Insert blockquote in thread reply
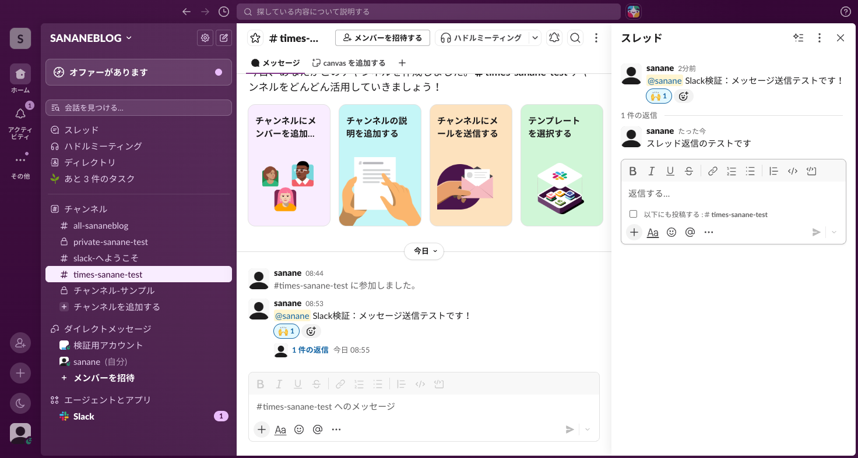Screen dimensions: 858x458 tap(773, 171)
